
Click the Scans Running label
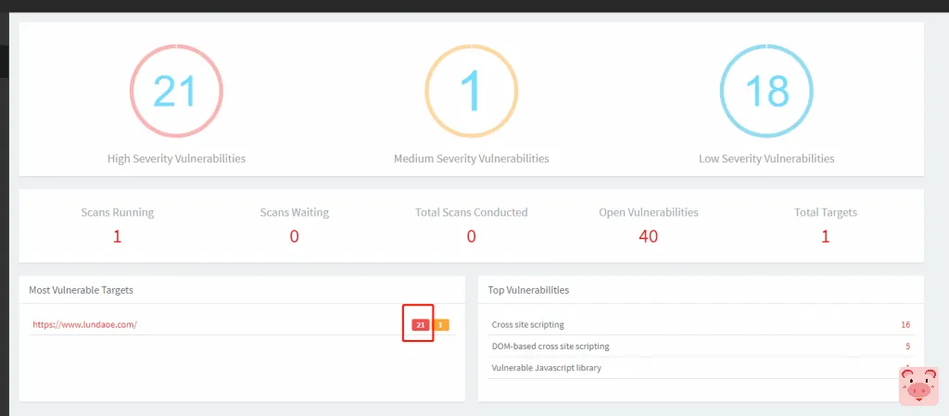coord(118,212)
